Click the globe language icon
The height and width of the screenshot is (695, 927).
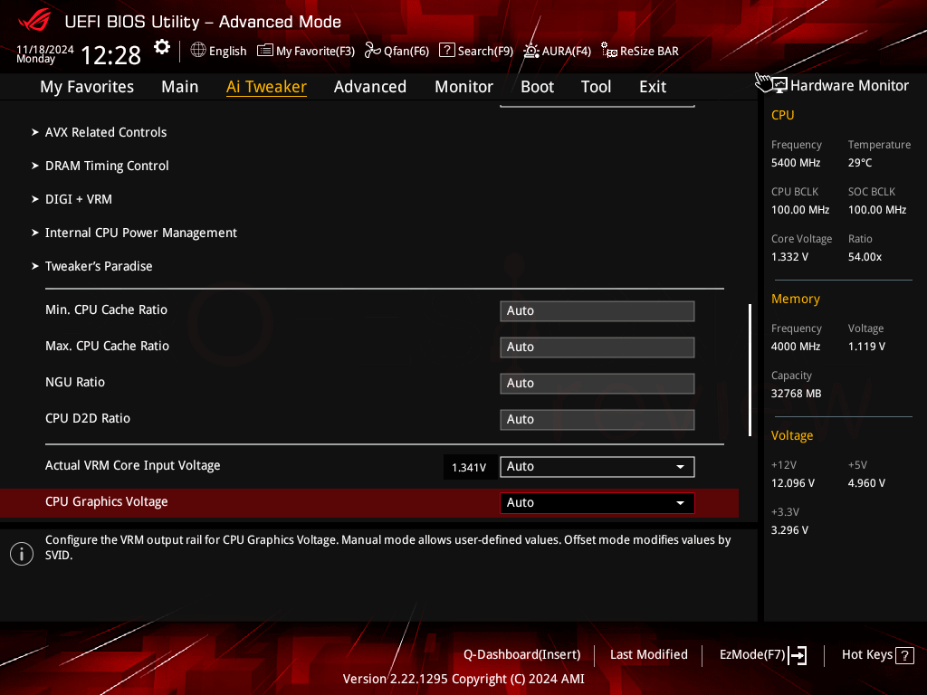[198, 51]
